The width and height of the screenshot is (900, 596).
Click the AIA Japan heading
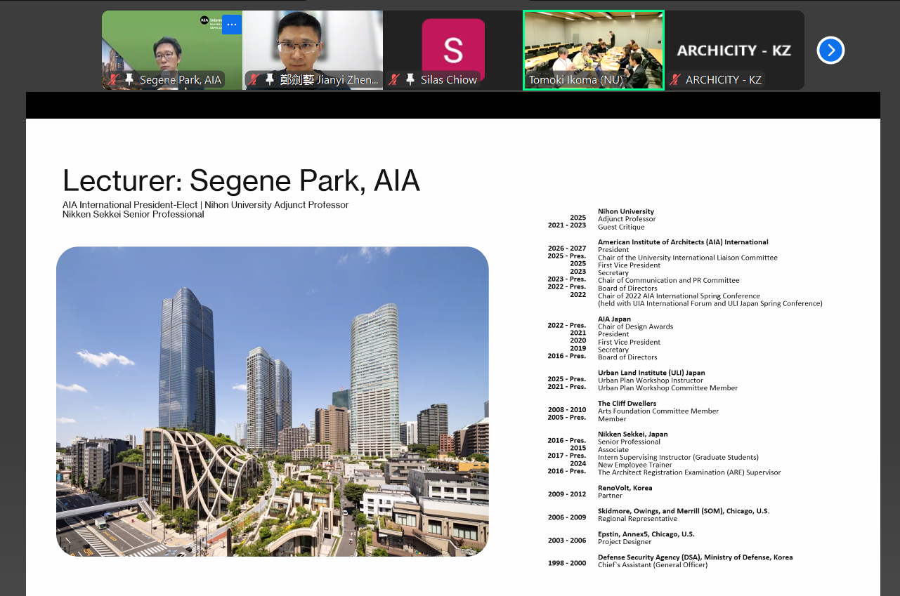point(614,319)
